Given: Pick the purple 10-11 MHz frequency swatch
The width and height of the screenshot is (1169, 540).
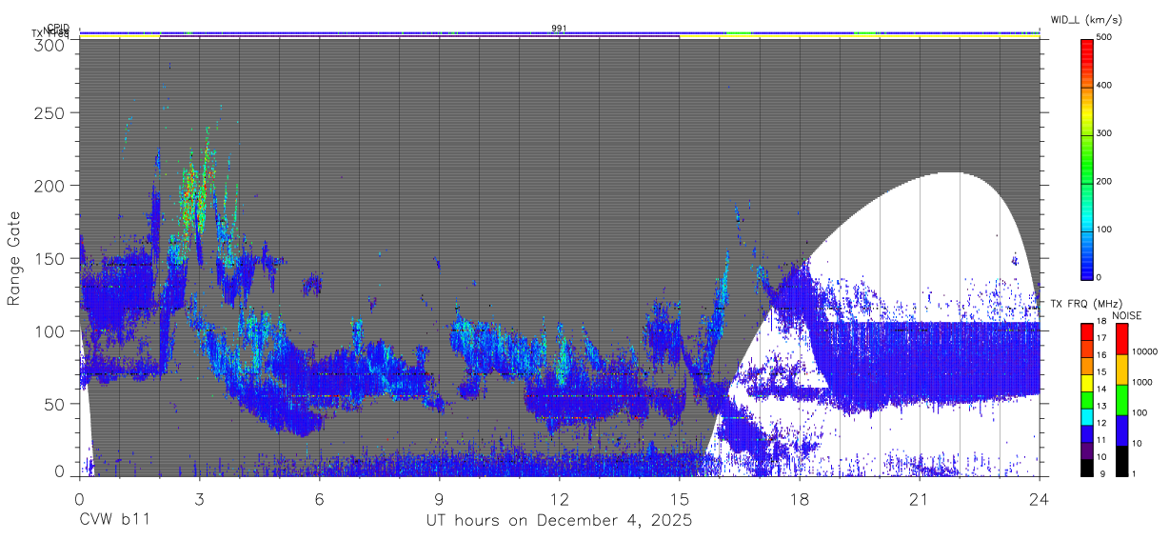Looking at the screenshot, I should pos(1086,449).
